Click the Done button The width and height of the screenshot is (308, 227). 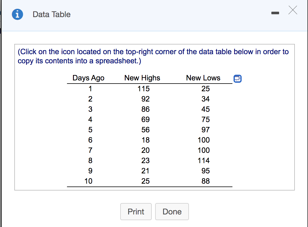pyautogui.click(x=172, y=212)
